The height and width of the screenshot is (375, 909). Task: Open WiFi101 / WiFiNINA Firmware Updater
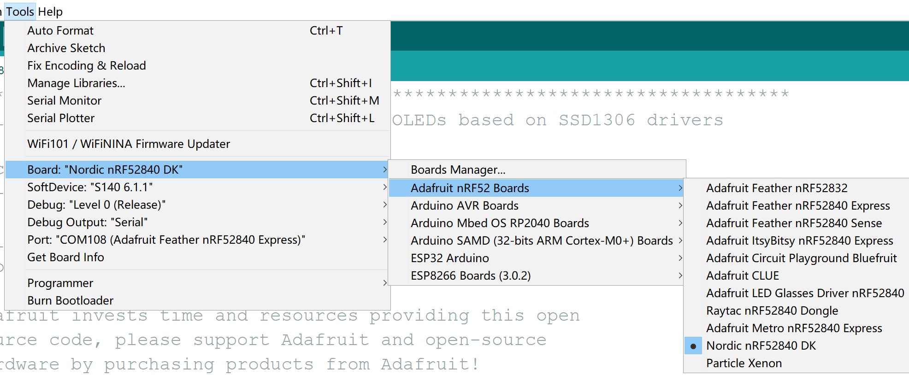click(197, 144)
